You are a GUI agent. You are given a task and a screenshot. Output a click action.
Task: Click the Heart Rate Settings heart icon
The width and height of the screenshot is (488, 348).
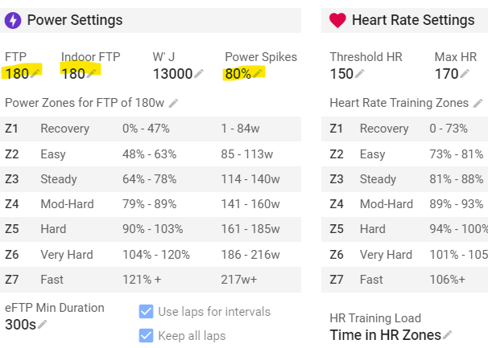tap(337, 20)
